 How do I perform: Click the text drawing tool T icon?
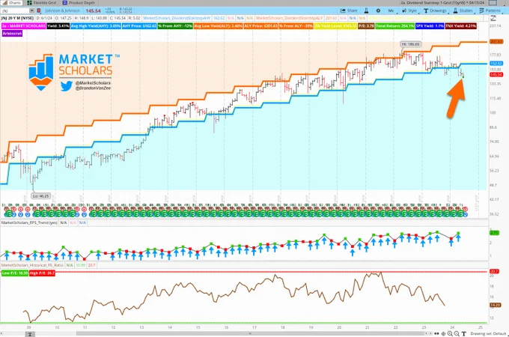pos(464,333)
